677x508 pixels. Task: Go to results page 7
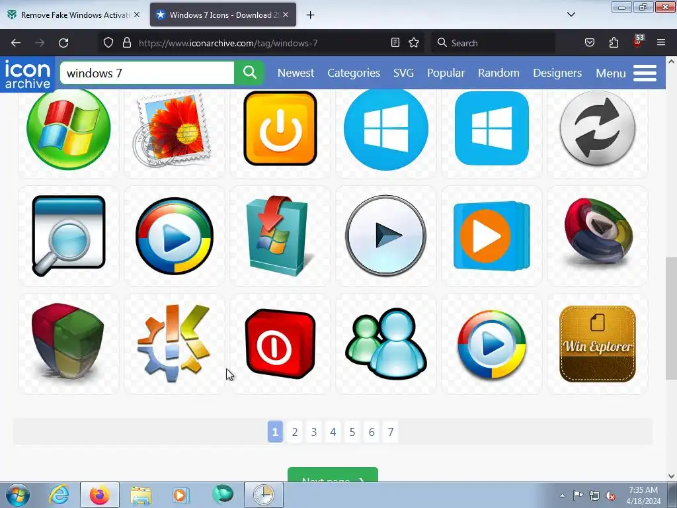coord(390,432)
